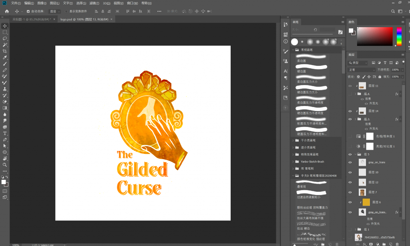
Task: Select the Clone Stamp tool
Action: pos(5,89)
